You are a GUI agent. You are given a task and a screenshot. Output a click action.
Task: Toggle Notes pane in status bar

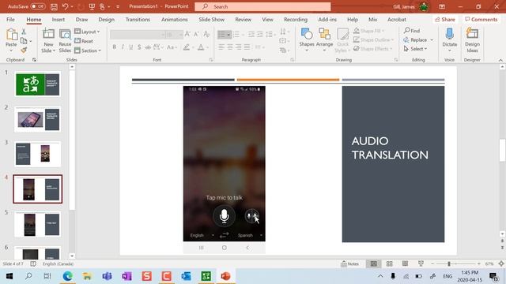[350, 263]
